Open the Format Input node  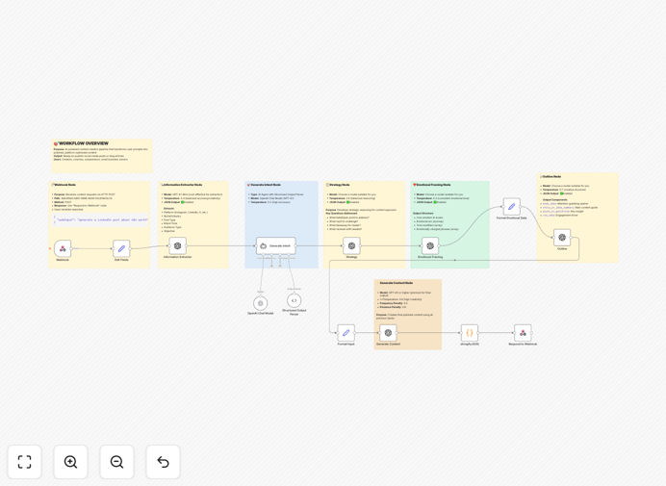coord(346,333)
